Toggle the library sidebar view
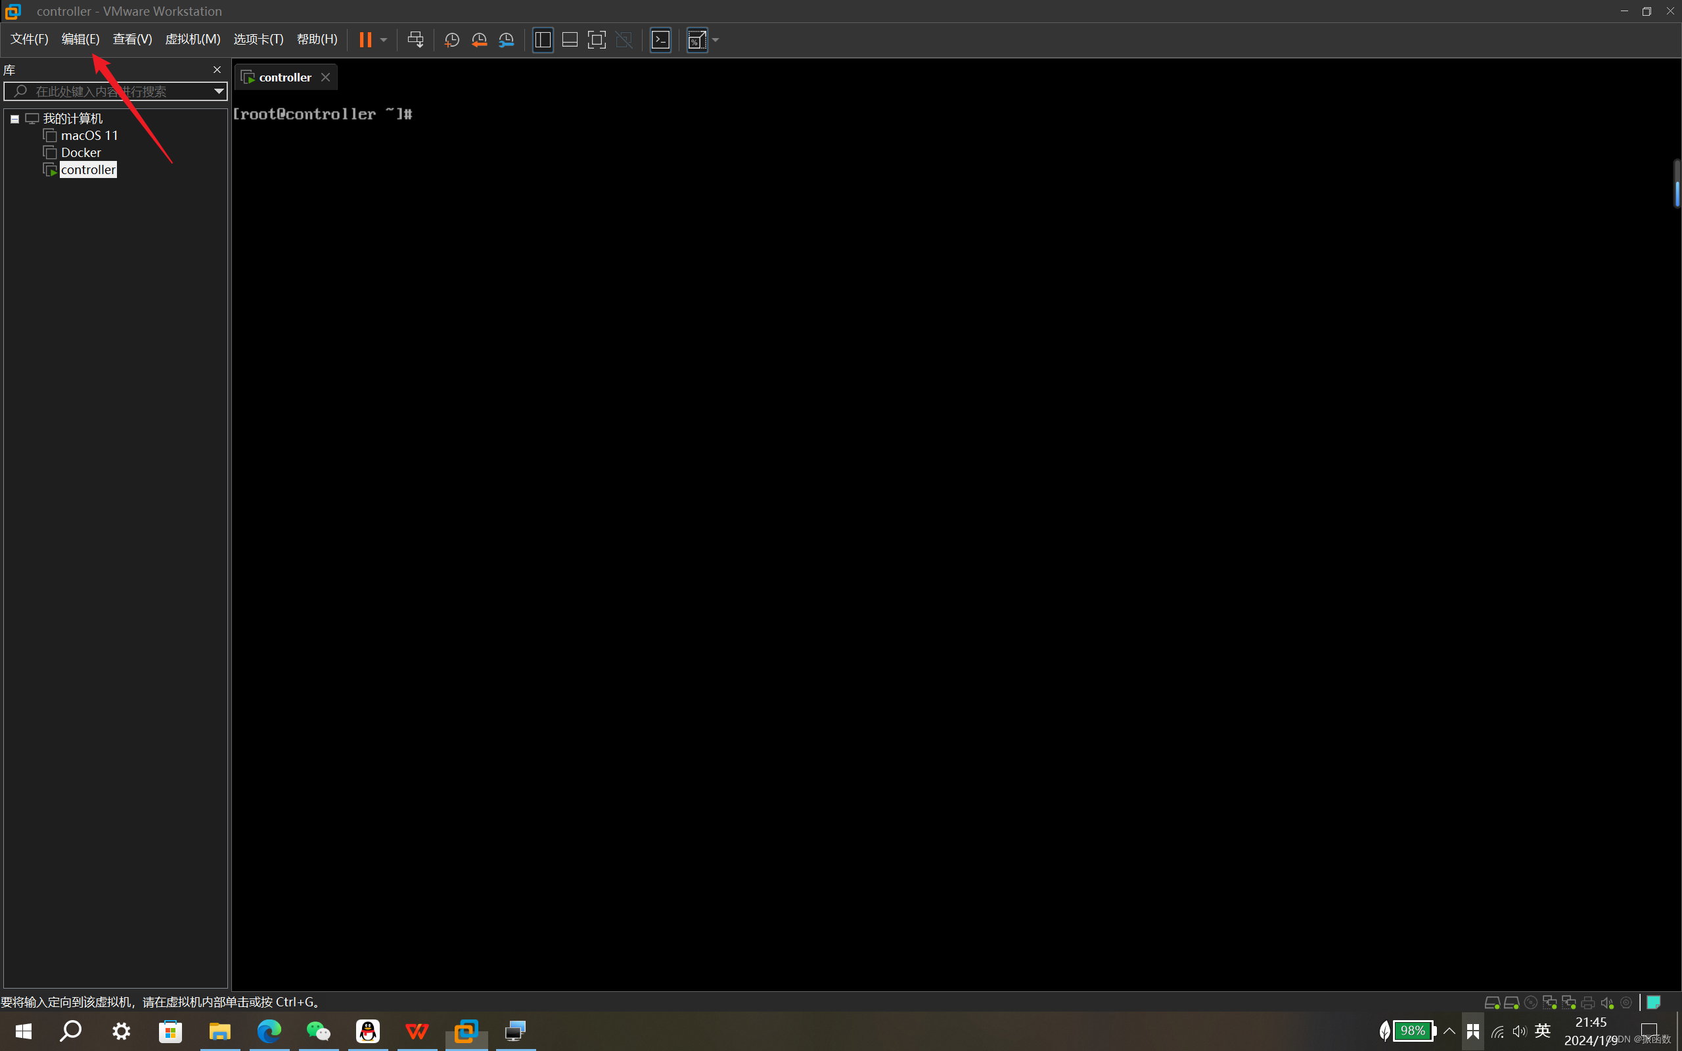The width and height of the screenshot is (1682, 1051). pos(543,39)
